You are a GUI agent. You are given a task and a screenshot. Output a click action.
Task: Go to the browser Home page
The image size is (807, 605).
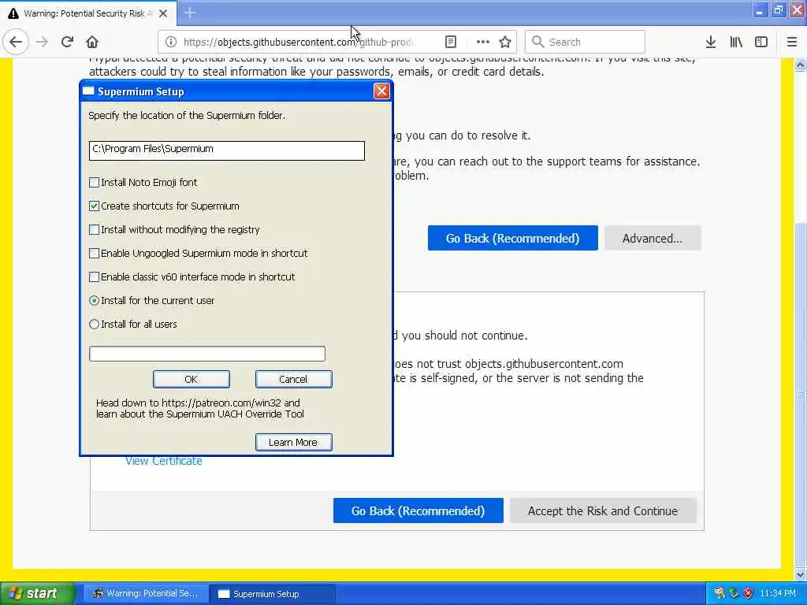click(92, 43)
